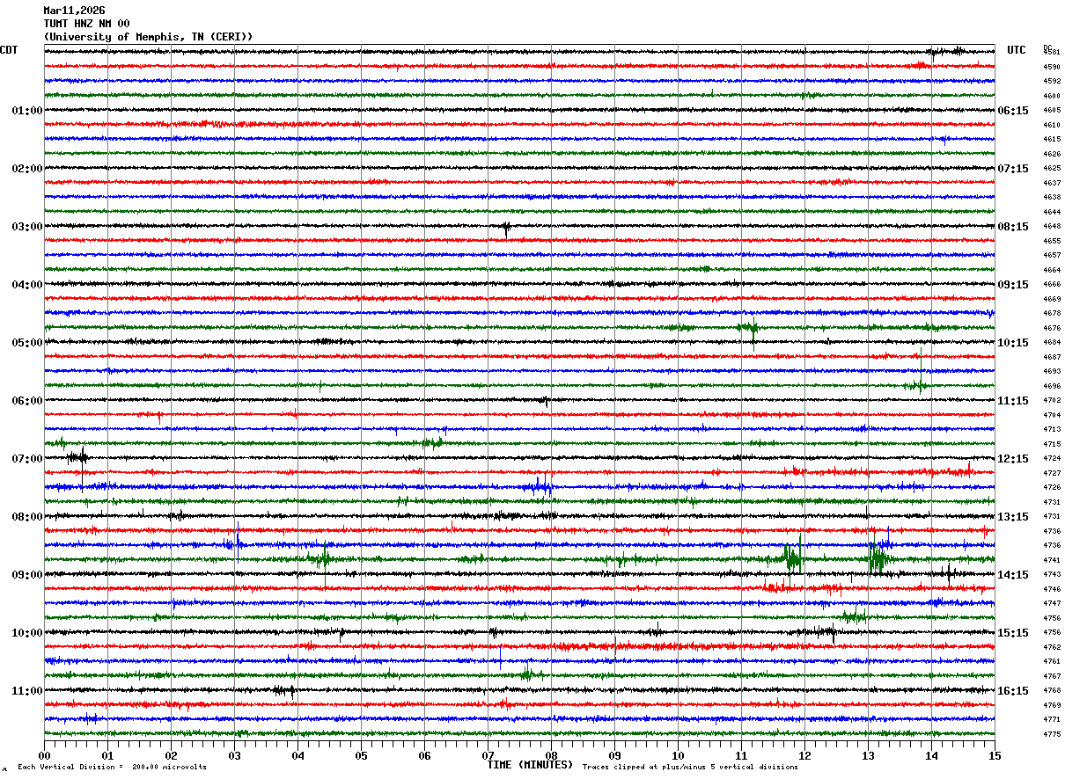Screen dimensions: 1065x779
Task: Click minute "00" on the bottom time axis
Action: pos(44,755)
